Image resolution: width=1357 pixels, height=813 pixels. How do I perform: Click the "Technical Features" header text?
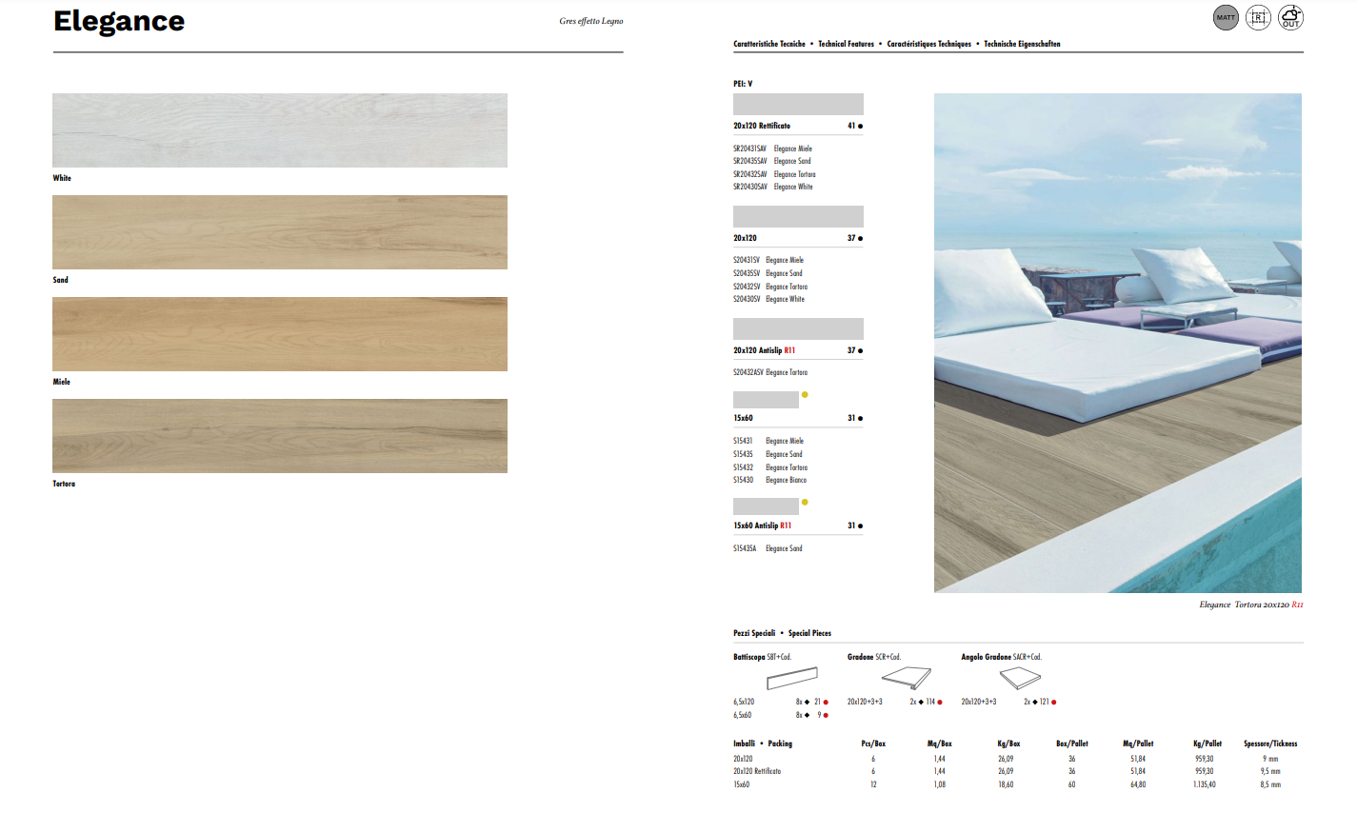846,44
